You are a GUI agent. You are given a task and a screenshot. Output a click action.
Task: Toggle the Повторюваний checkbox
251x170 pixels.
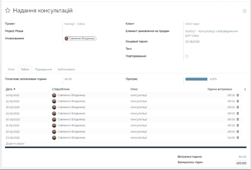187,56
